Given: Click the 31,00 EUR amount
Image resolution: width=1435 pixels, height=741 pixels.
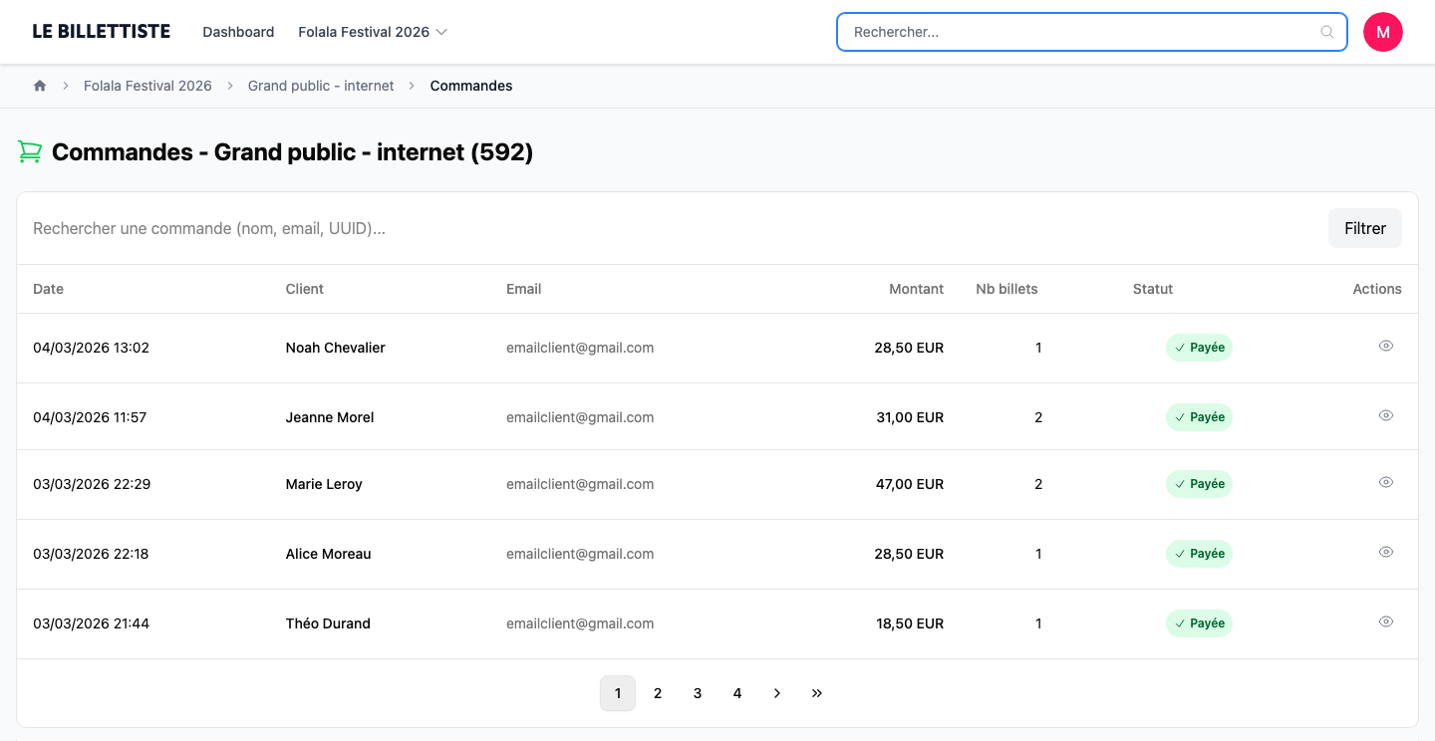Looking at the screenshot, I should pos(910,417).
